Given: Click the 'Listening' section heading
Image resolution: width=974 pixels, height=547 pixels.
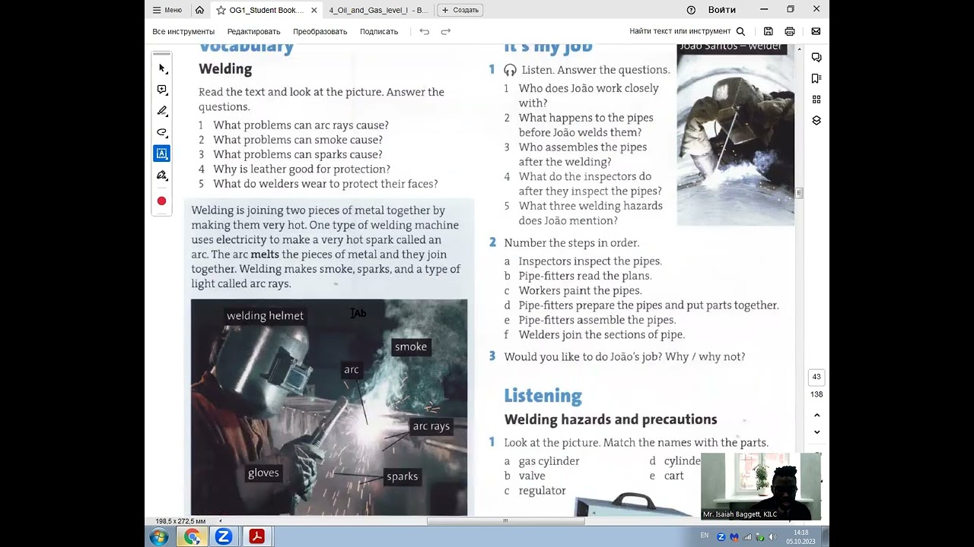Looking at the screenshot, I should (x=543, y=396).
